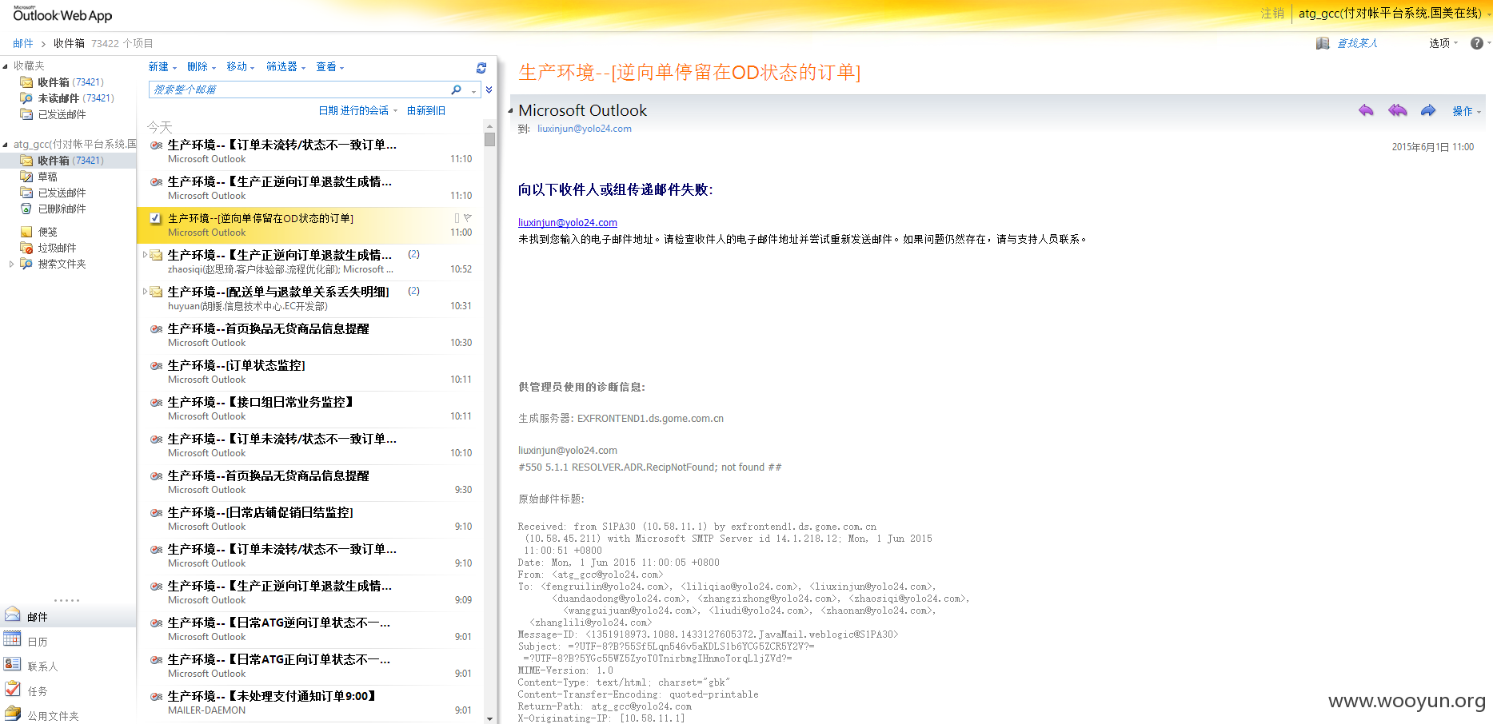
Task: Click the Reply All icon
Action: coord(1397,110)
